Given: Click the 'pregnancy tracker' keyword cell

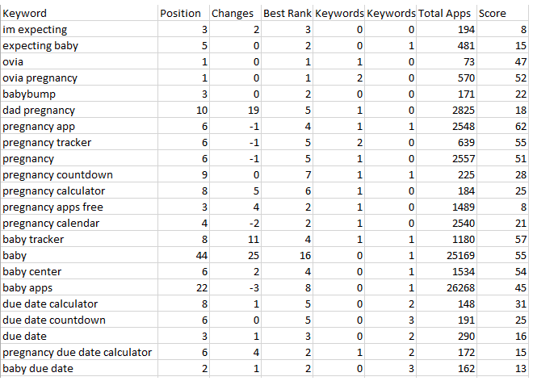Looking at the screenshot, I should coord(79,142).
